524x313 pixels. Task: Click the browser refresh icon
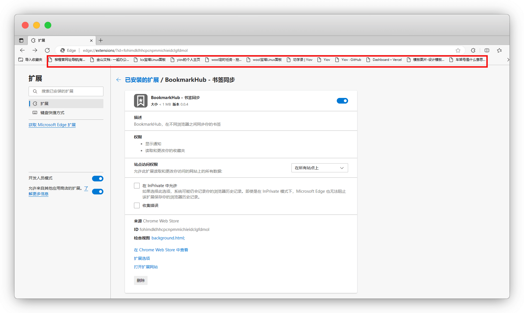[47, 50]
